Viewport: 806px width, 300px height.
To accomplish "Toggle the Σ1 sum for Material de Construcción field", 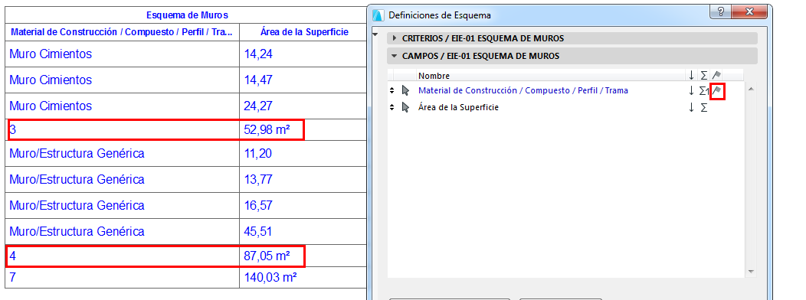I will tap(703, 91).
